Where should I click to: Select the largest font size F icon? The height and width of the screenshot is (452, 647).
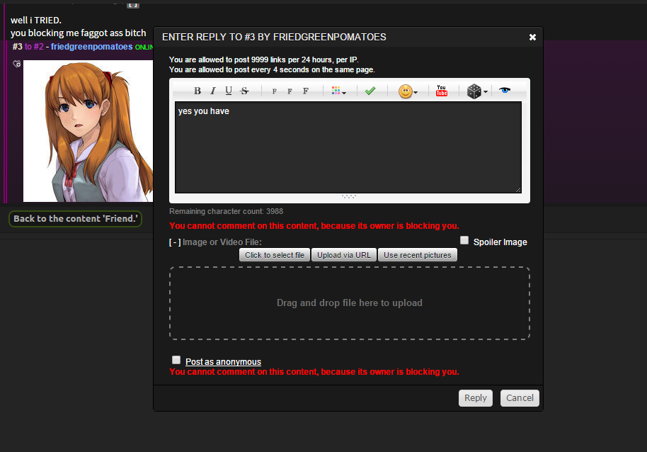306,91
